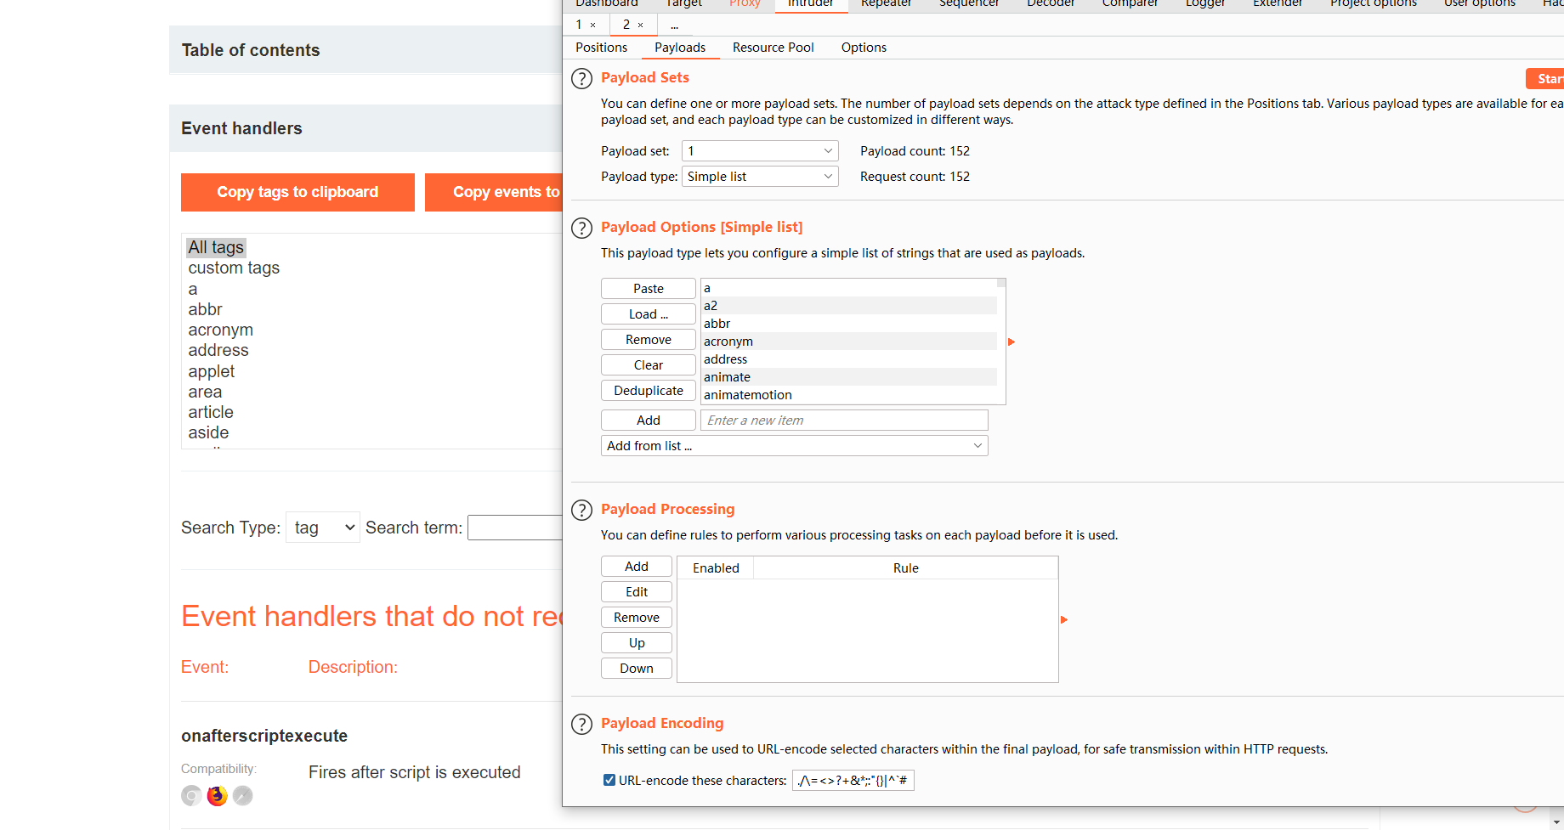Open help for Payload Processing
Screen dimensions: 1564x830
[x=581, y=511]
